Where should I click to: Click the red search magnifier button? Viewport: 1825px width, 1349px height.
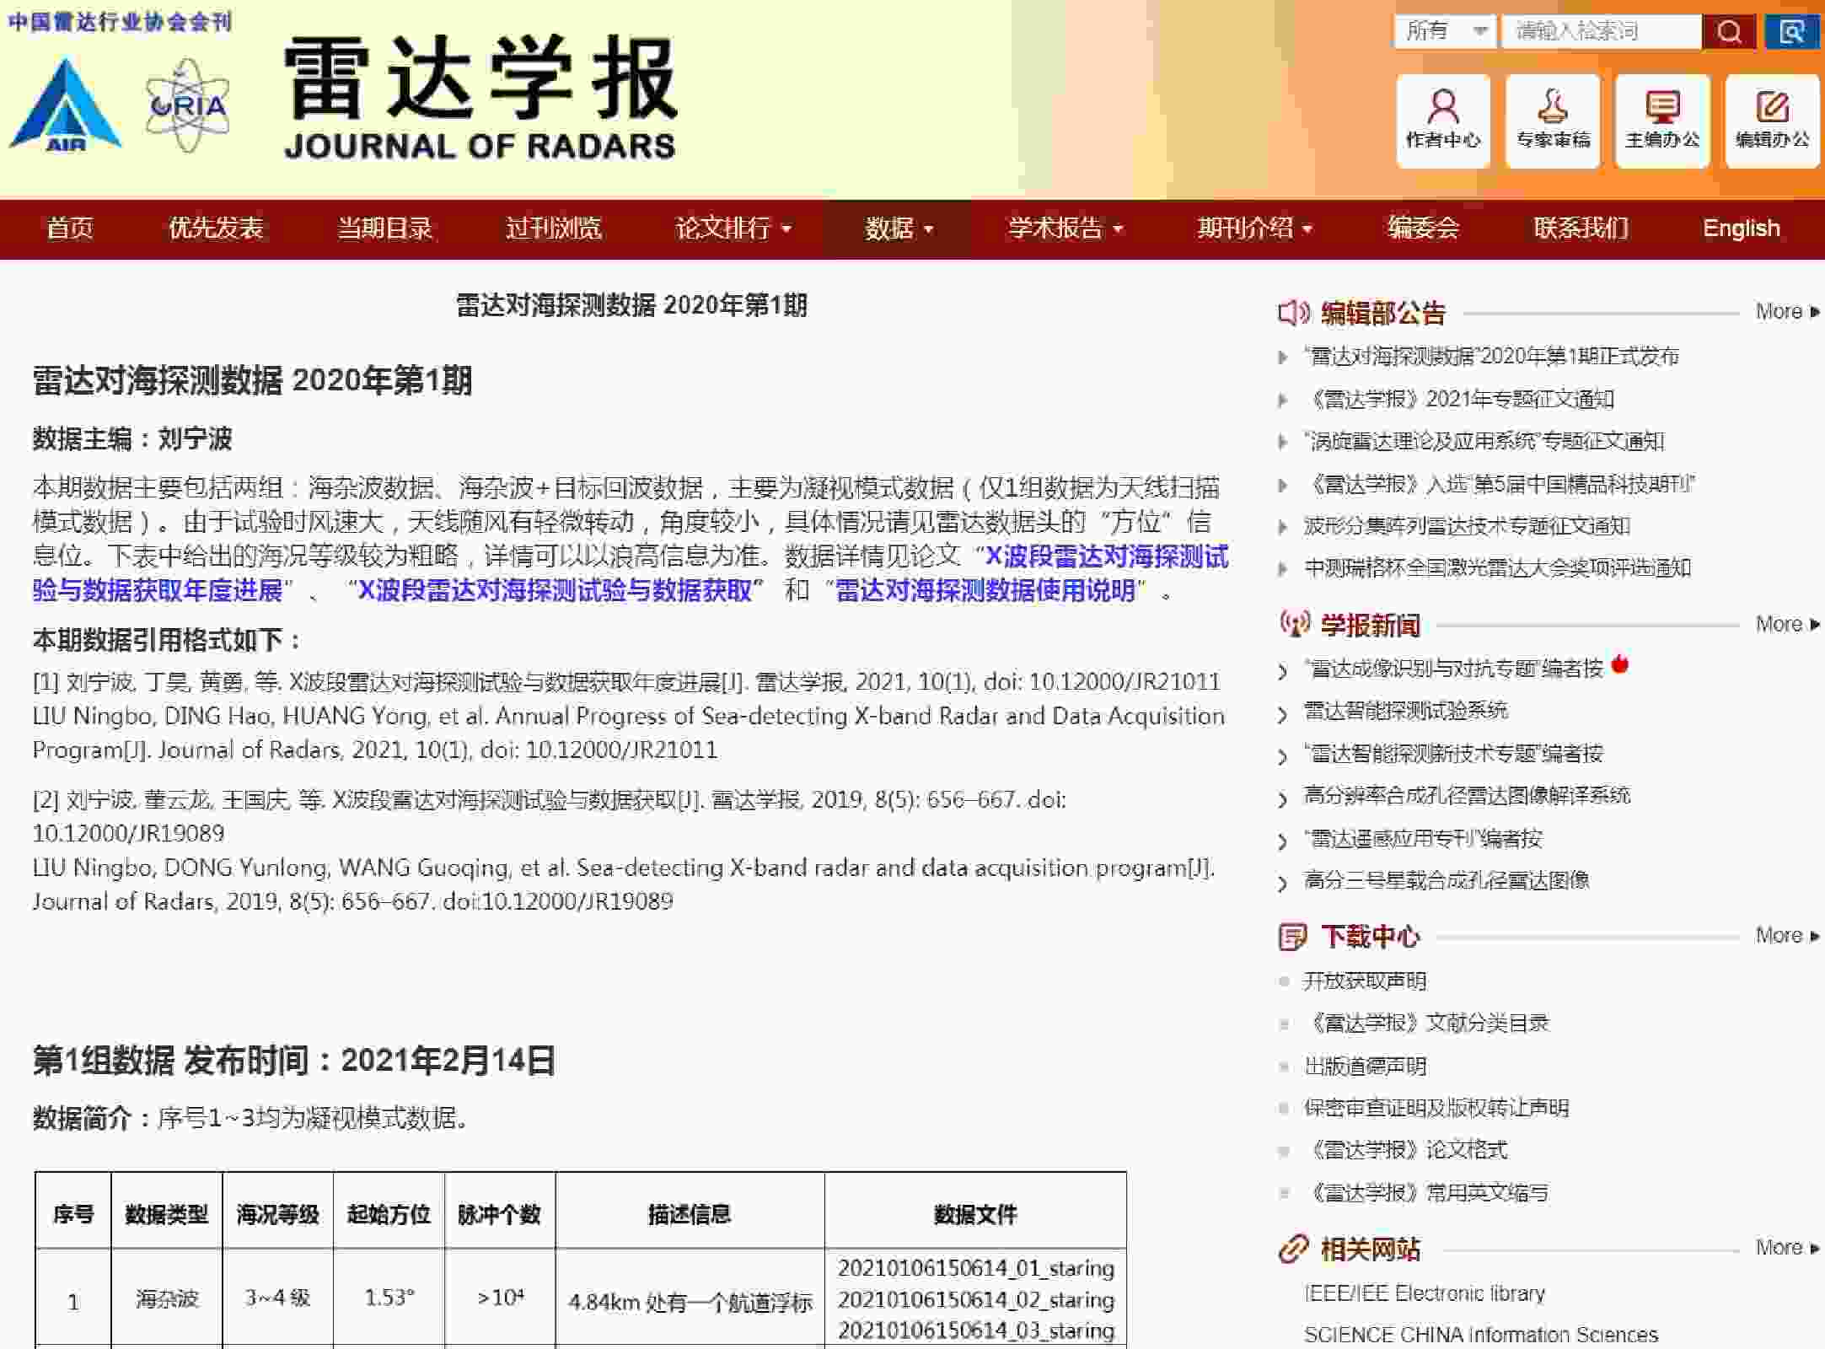pos(1728,32)
